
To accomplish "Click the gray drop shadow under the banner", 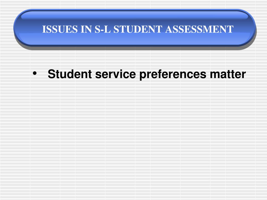I will point(135,48).
